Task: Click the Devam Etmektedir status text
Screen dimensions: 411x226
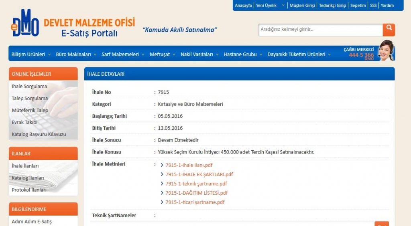Action: click(178, 140)
